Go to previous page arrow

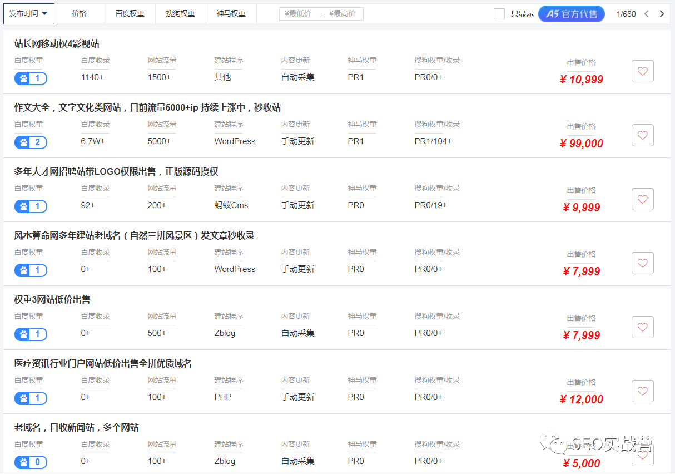[x=646, y=14]
